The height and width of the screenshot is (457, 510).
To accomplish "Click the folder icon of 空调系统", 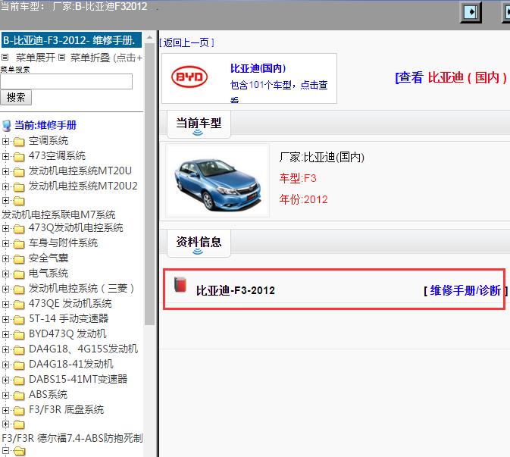I will 19,142.
